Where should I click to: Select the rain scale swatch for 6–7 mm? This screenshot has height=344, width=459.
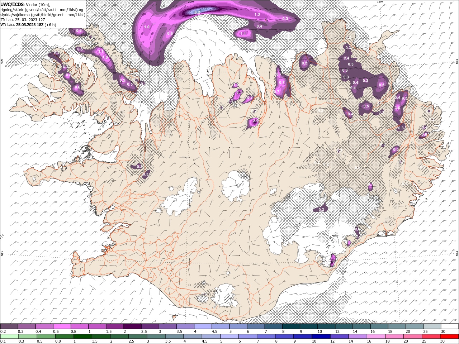click(248, 336)
